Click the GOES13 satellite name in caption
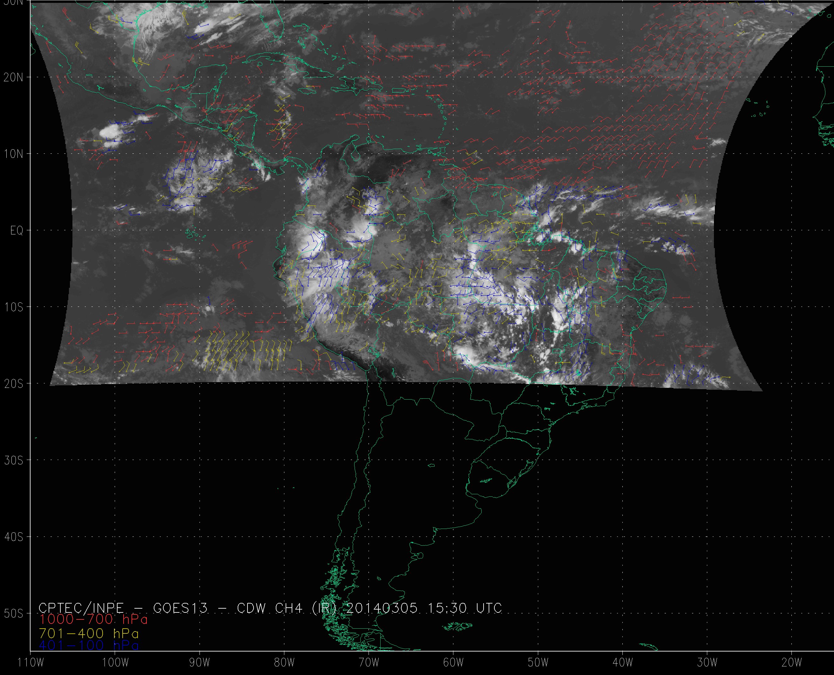This screenshot has width=834, height=675. tap(180, 608)
